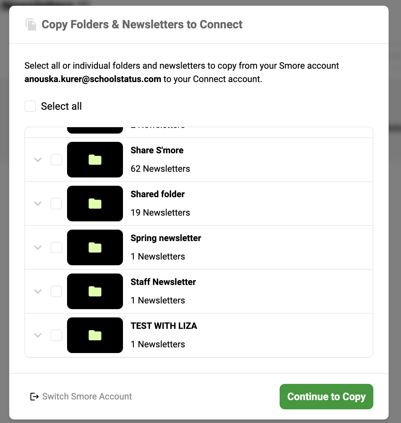Image resolution: width=401 pixels, height=423 pixels.
Task: Expand the Spring newsletter folder chevron
Action: pos(38,247)
